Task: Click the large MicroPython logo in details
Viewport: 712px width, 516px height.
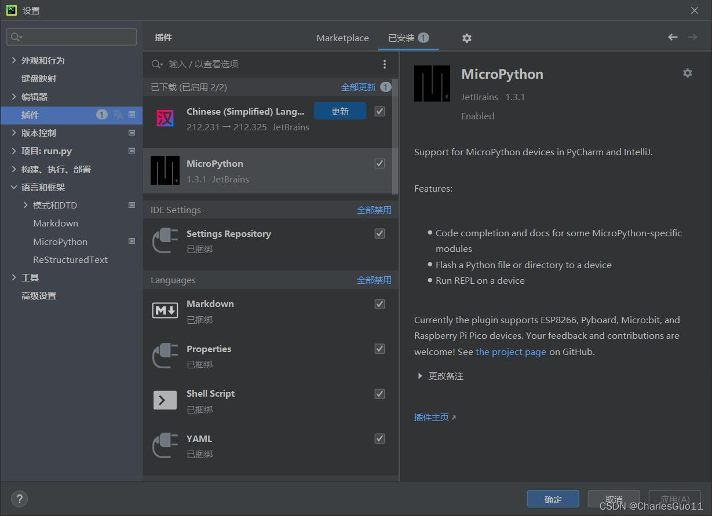Action: point(432,84)
